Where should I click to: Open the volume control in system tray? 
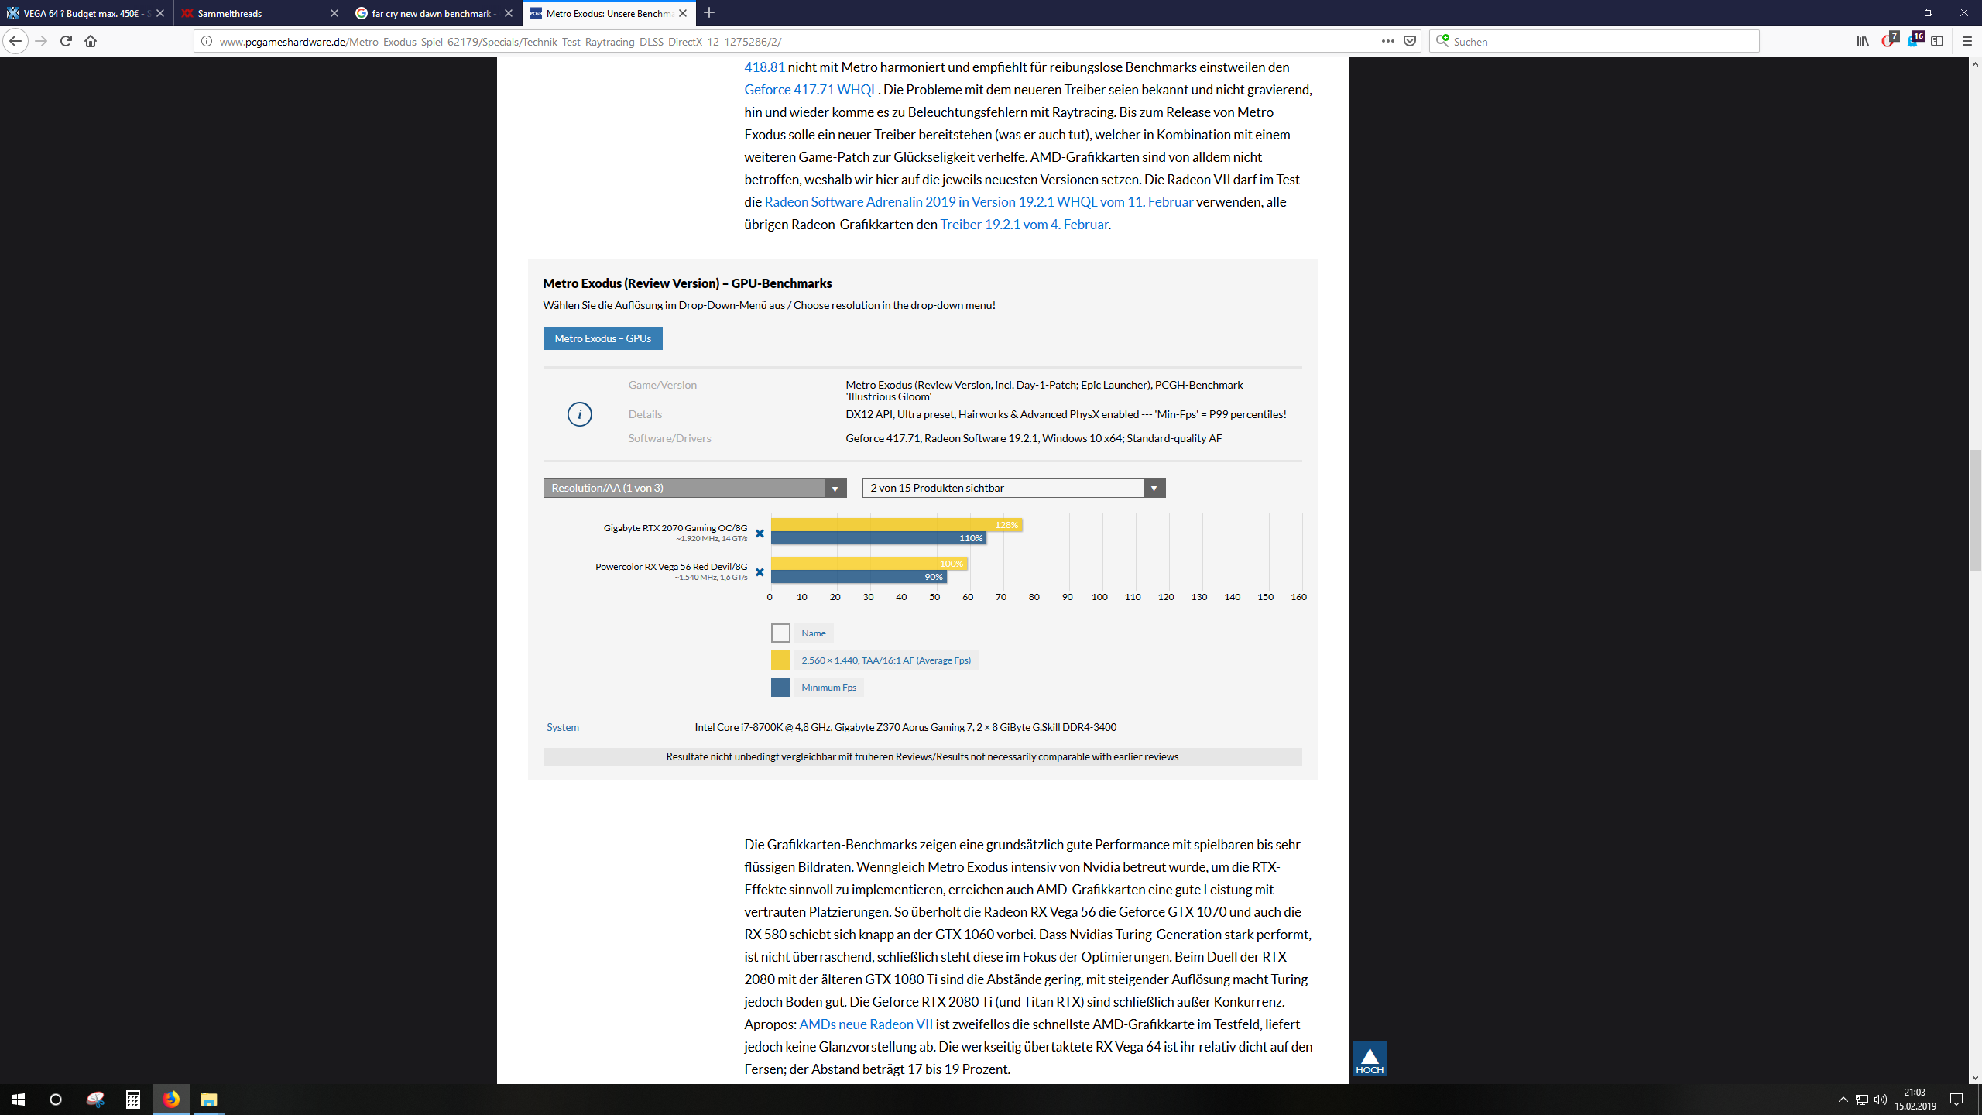1881,1100
